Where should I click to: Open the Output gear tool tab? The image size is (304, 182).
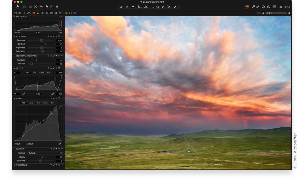point(56,13)
